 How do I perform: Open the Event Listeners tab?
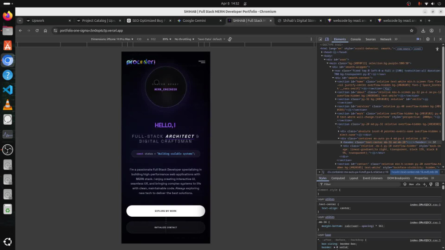coord(372,178)
